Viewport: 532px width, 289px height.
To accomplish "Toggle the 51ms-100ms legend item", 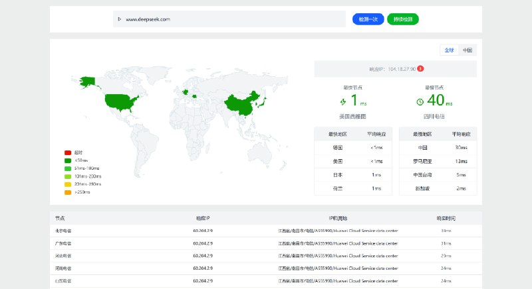I will 68,168.
